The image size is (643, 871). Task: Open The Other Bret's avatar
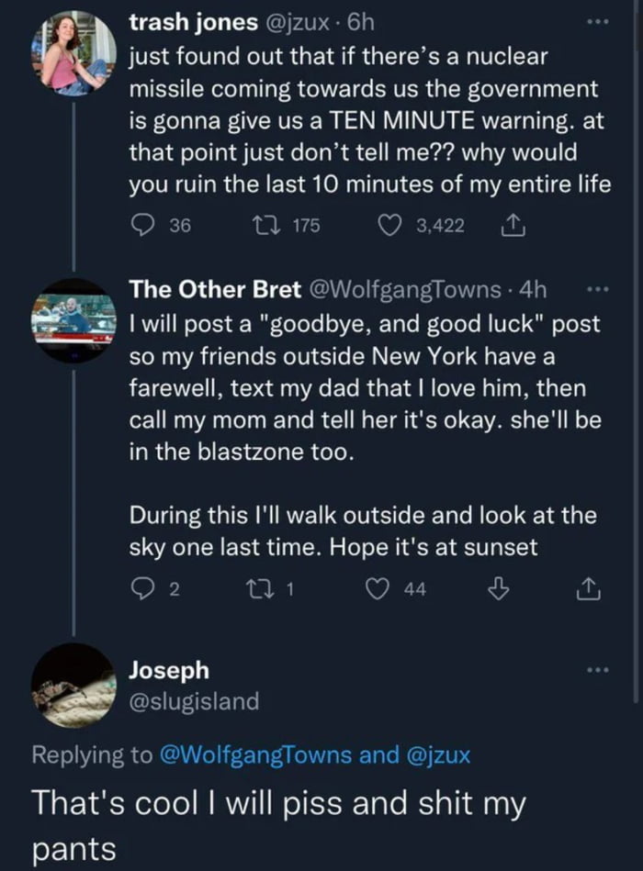click(x=73, y=321)
